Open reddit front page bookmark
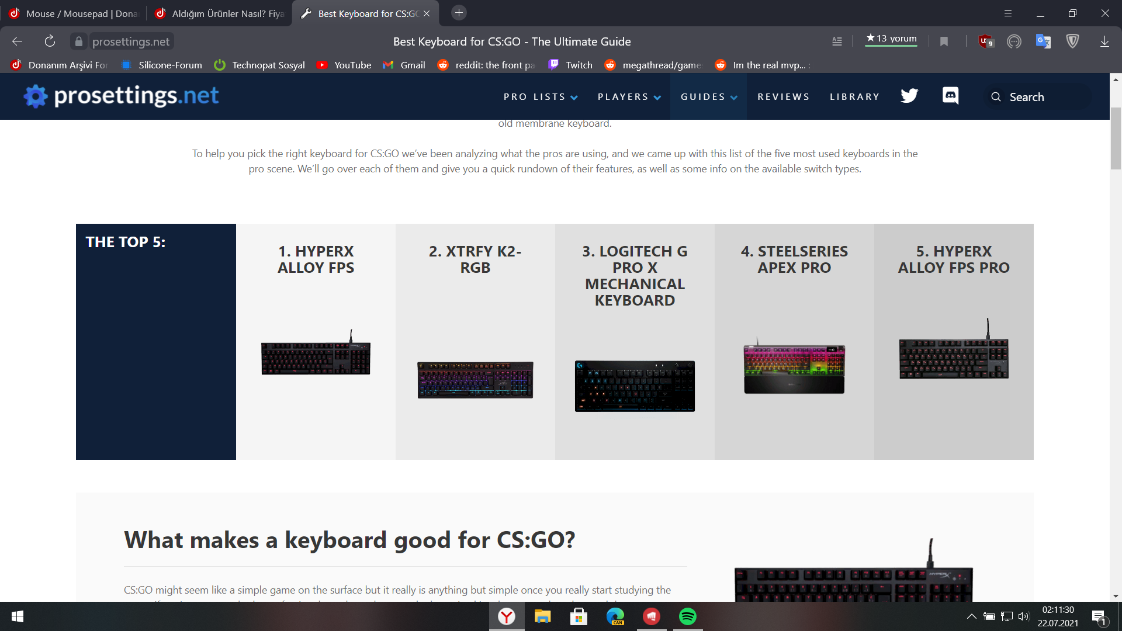Screen dimensions: 1122x631 point(486,65)
